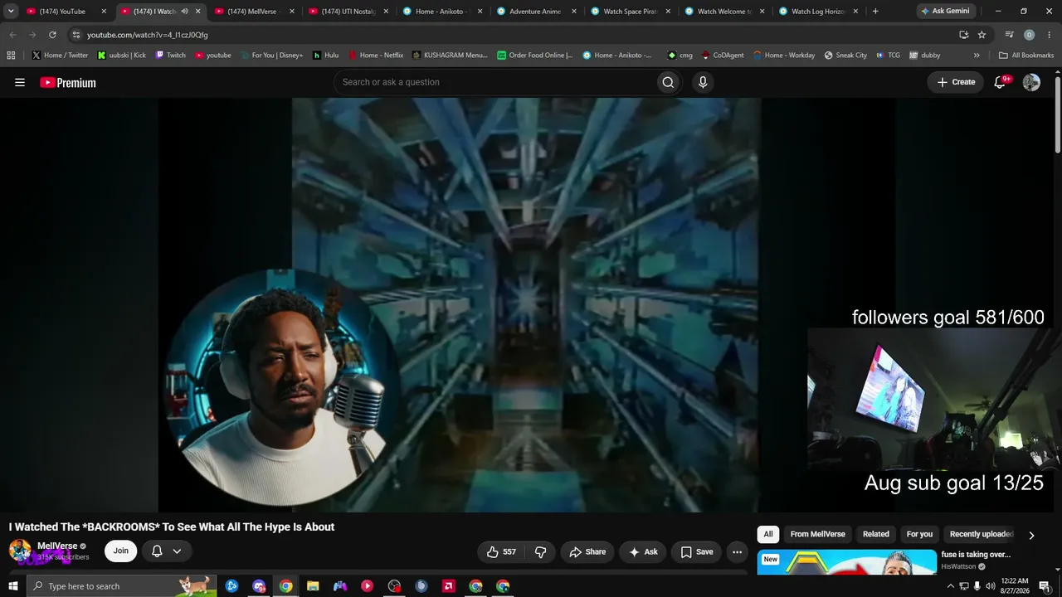Click the YouTube search input field

494,82
